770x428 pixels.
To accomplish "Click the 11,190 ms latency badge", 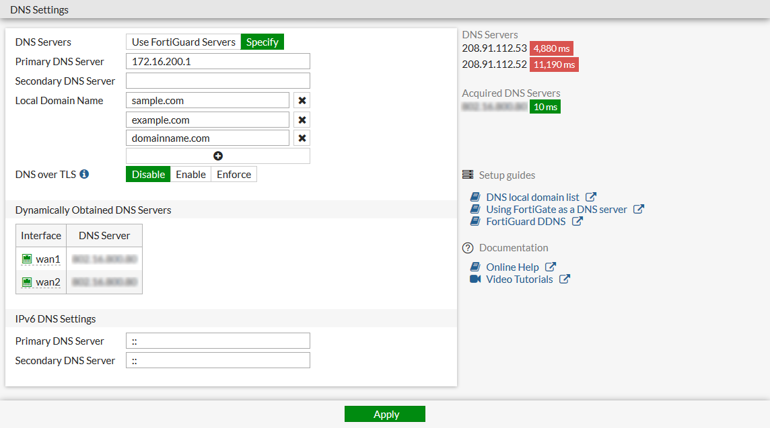I will [554, 65].
